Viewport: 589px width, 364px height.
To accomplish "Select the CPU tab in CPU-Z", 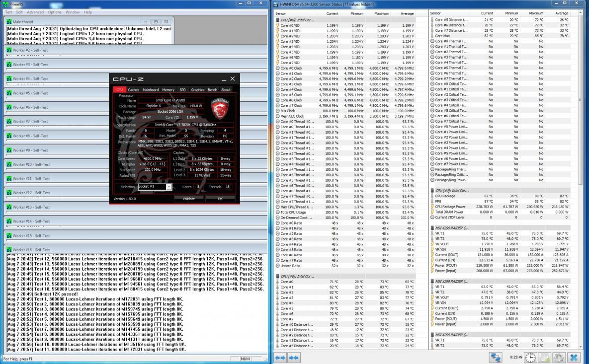I will 119,90.
